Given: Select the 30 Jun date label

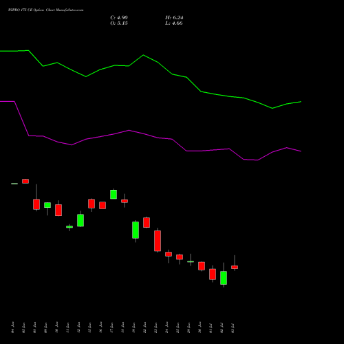Looking at the screenshot, I should pos(200,327).
